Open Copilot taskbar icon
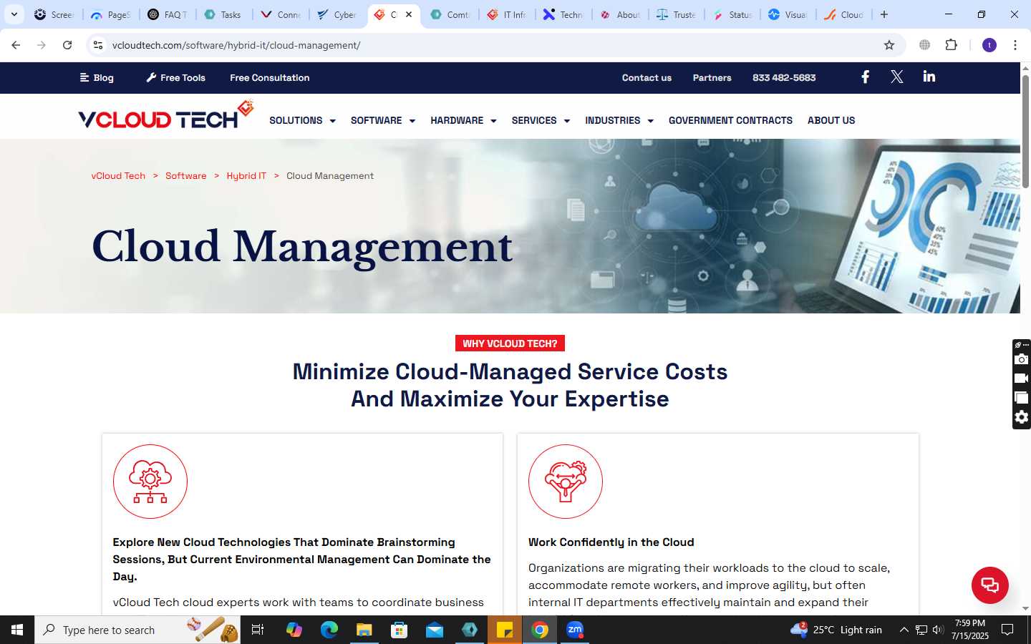The image size is (1031, 644). (x=294, y=630)
